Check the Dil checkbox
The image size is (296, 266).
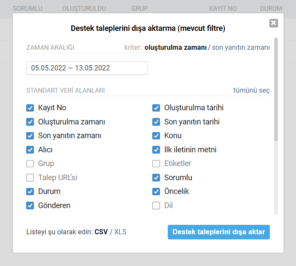coord(156,206)
